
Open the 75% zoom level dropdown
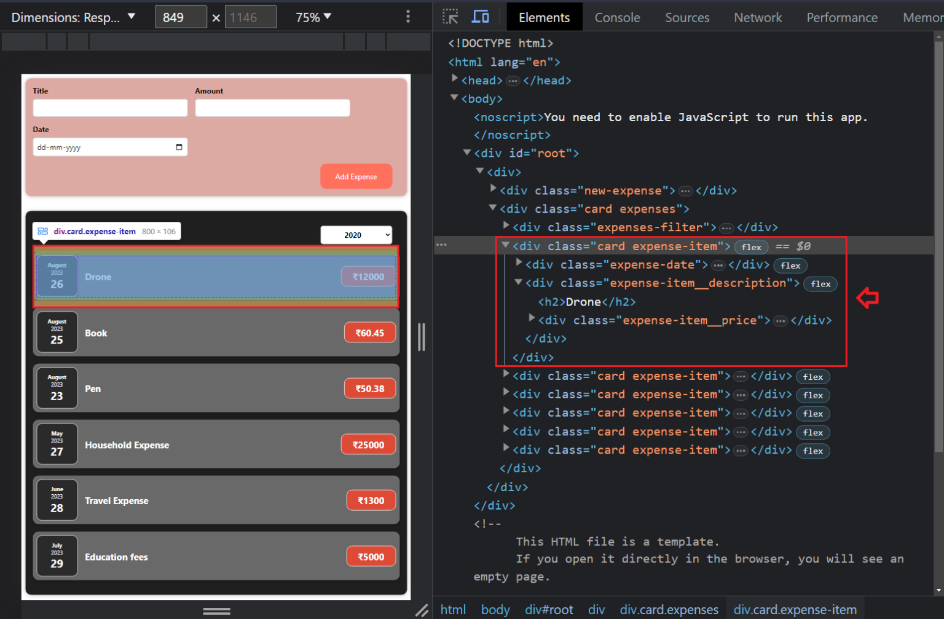tap(313, 17)
